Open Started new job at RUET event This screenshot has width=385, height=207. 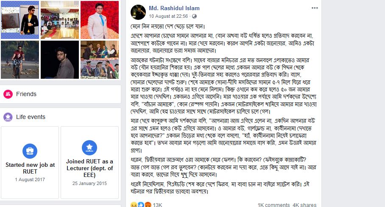[30, 163]
